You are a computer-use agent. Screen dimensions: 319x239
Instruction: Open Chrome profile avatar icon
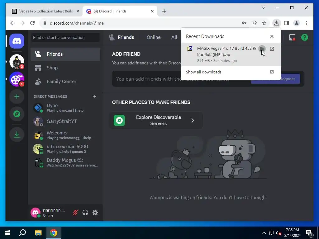pos(297,23)
